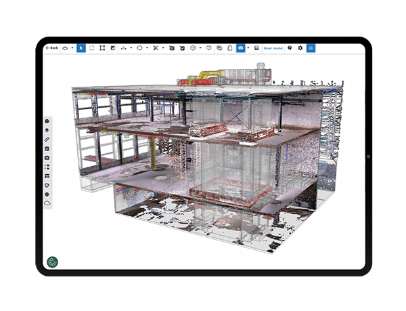Open the dropdown arrow beside the scissors tool
406x311 pixels.
pos(163,48)
